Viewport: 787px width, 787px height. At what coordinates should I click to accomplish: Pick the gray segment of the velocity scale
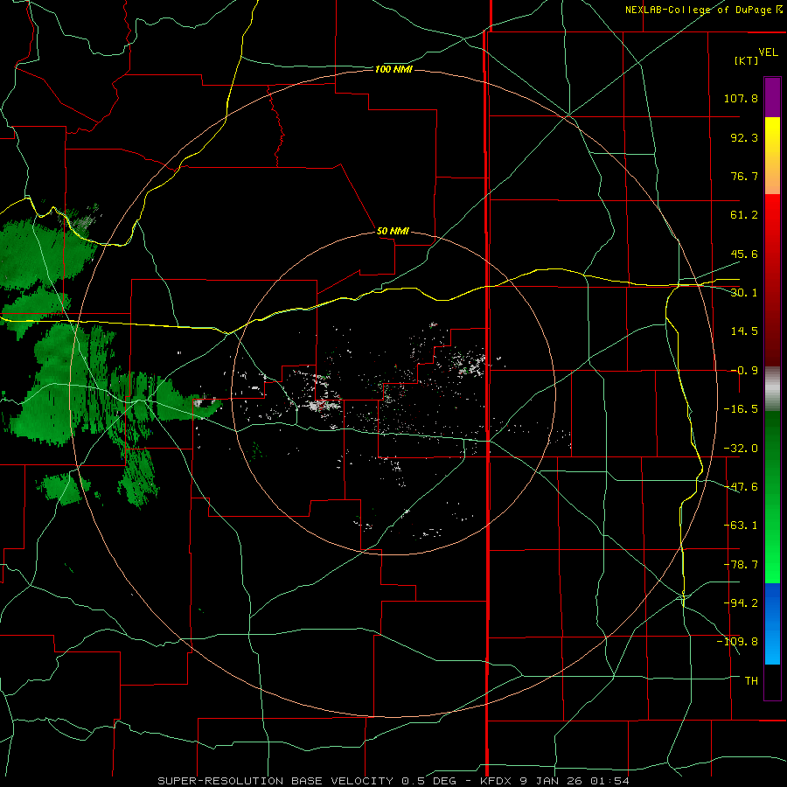[772, 389]
